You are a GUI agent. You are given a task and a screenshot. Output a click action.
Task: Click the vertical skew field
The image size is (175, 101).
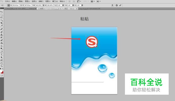(79, 5)
